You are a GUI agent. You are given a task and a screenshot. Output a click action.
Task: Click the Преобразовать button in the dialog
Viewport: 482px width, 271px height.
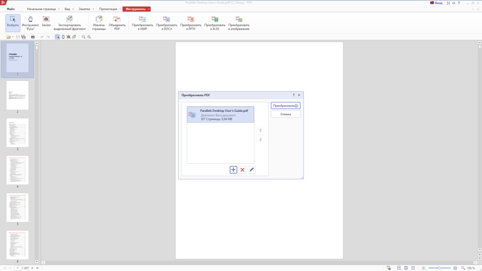[x=286, y=106]
